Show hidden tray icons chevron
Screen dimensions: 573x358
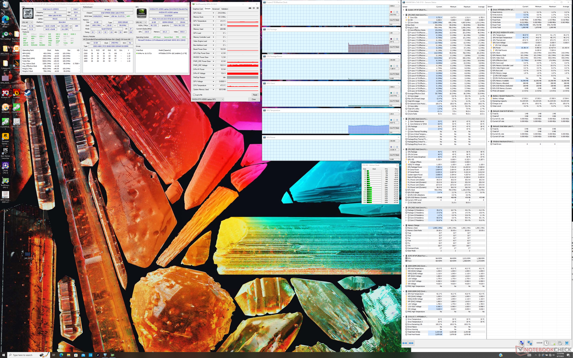coord(535,355)
